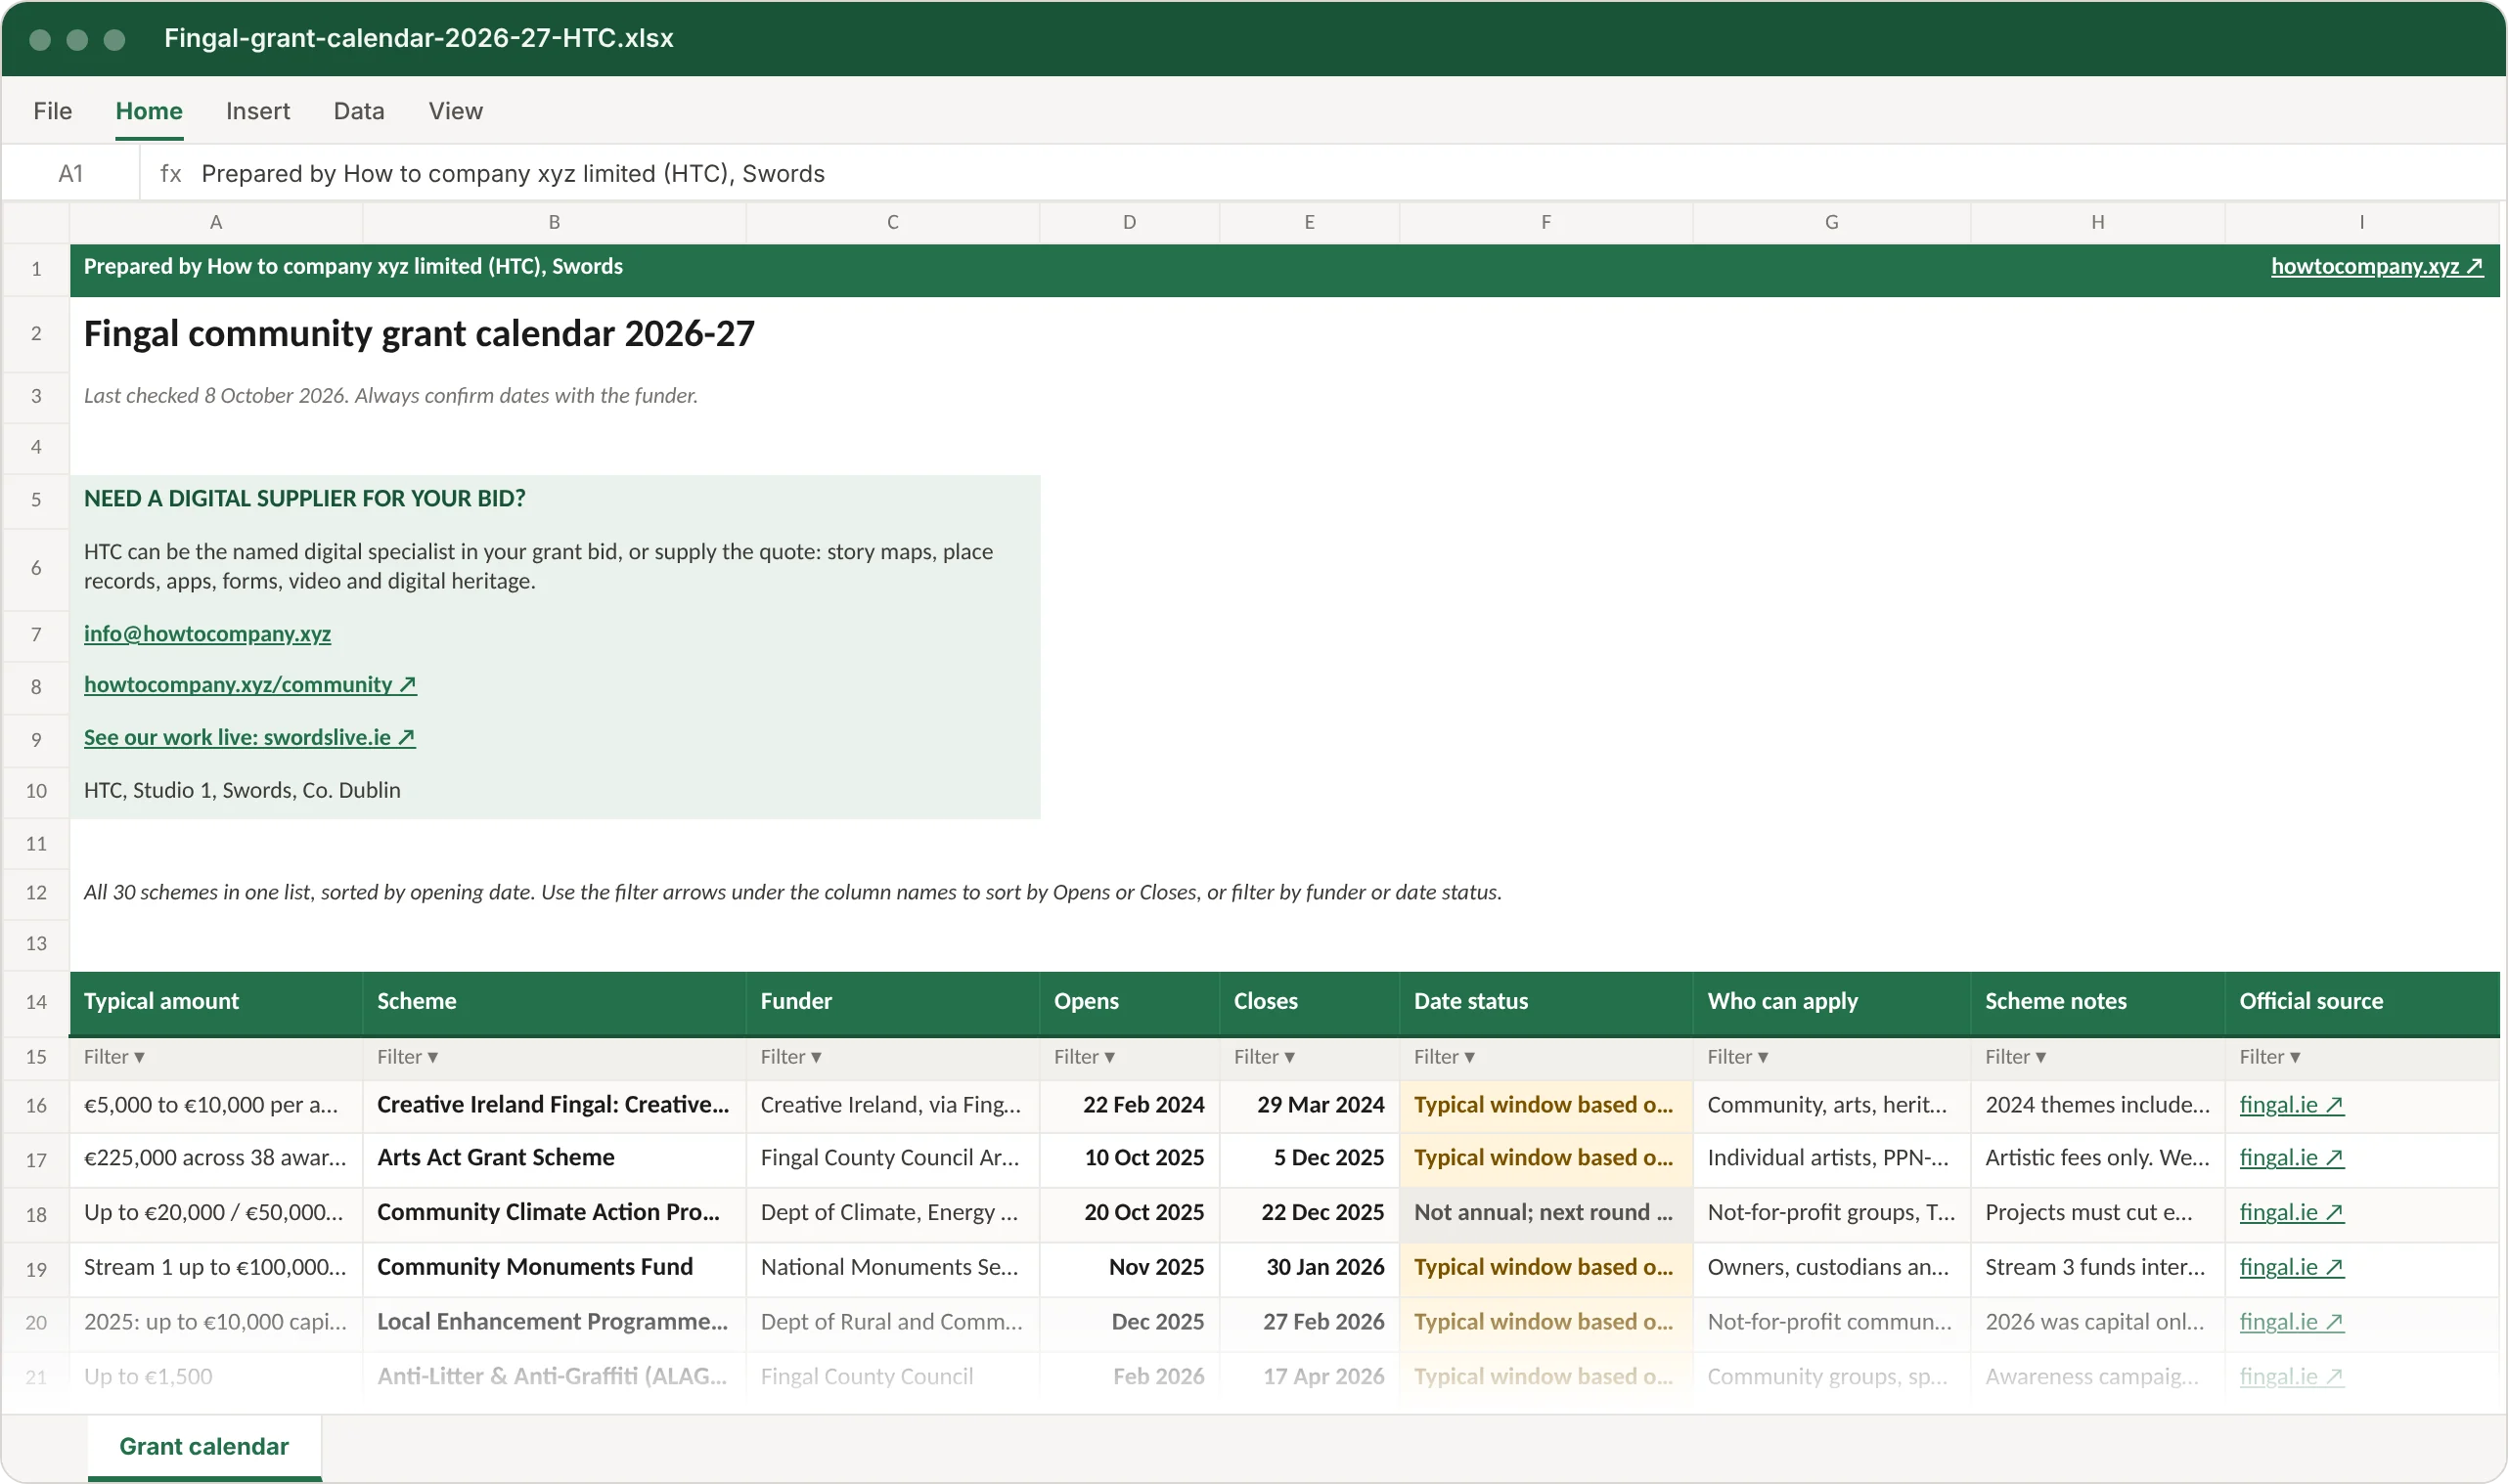Open the Data tab

click(359, 111)
